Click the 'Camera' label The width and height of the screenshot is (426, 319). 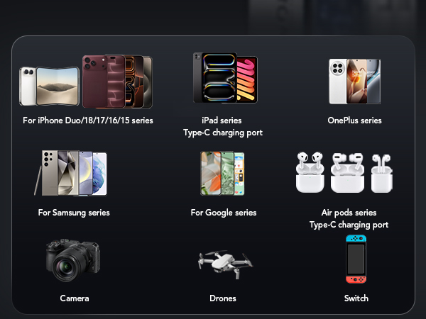tap(75, 298)
